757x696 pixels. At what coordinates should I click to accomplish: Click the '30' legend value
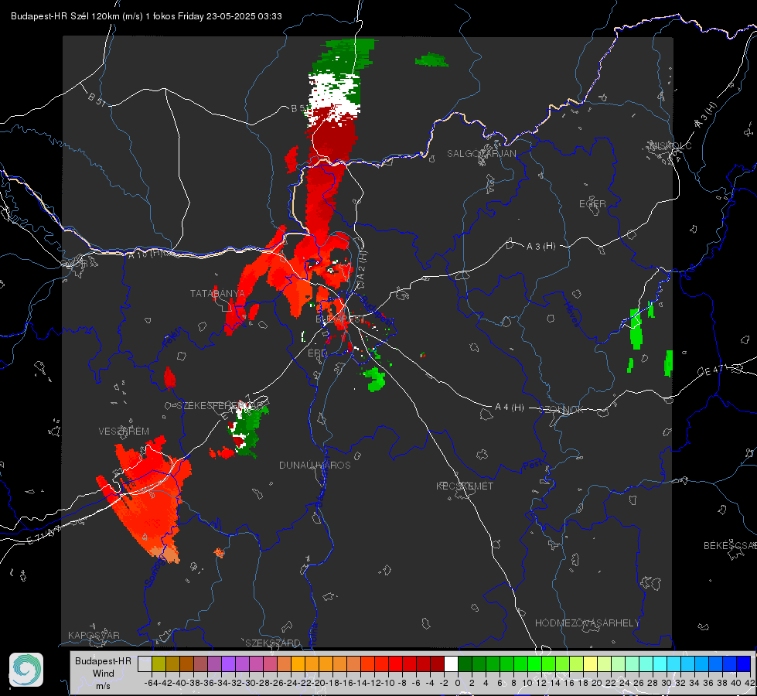[667, 683]
